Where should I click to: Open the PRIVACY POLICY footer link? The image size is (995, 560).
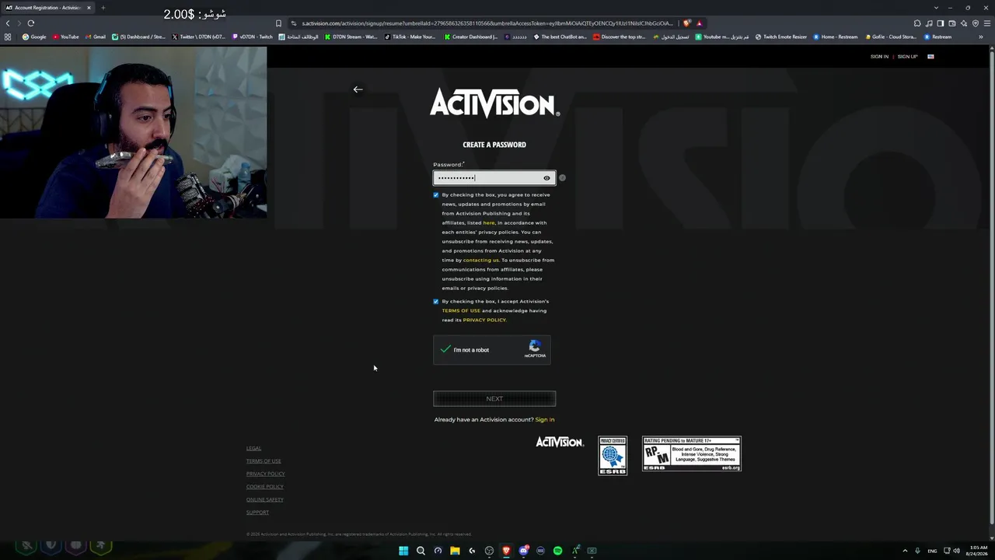(x=265, y=474)
